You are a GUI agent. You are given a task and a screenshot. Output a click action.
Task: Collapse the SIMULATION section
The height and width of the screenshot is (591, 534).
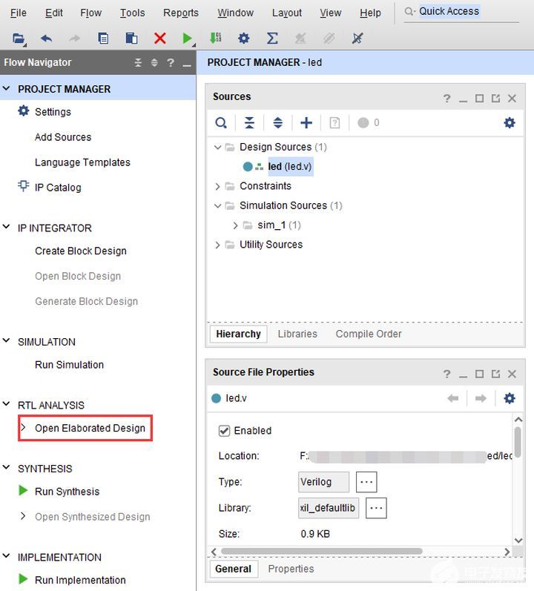[6, 340]
